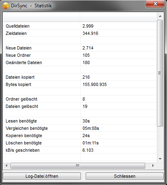The image size is (167, 185).
Task: Click the horizontal scrollbar left arrow
Action: pyautogui.click(x=6, y=166)
